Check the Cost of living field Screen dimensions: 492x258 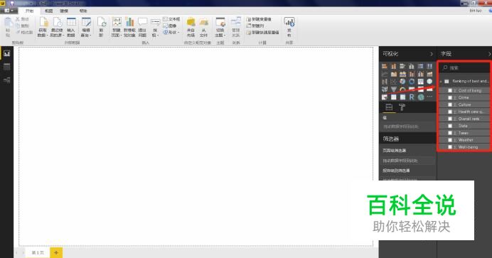coord(450,90)
